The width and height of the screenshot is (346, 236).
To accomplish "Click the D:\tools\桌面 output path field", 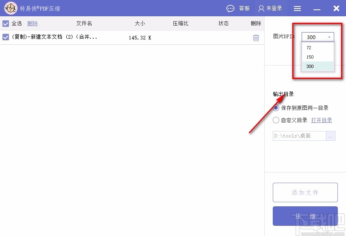I will pos(299,136).
